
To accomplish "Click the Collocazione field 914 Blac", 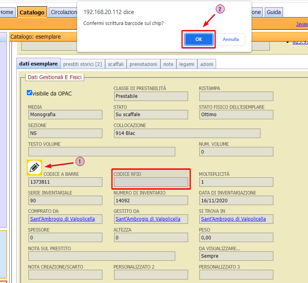I will point(187,133).
